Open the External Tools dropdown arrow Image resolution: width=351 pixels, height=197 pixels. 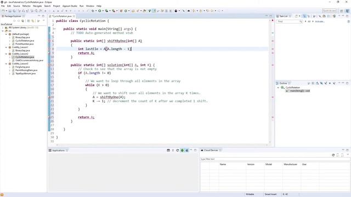click(x=117, y=11)
